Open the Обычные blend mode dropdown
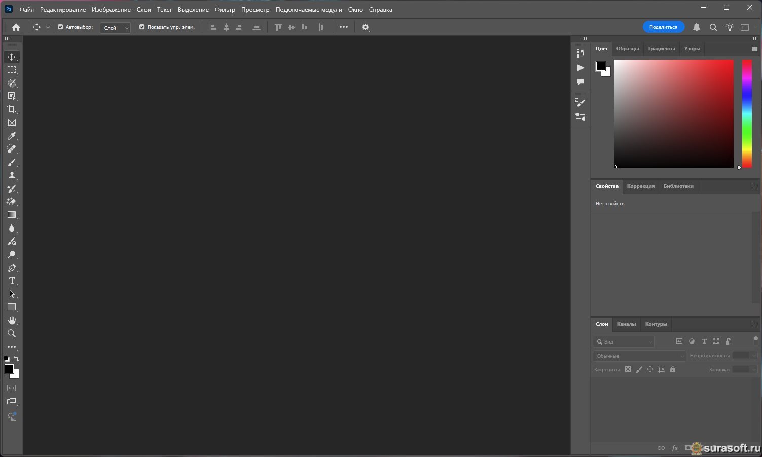The width and height of the screenshot is (762, 457). coord(640,356)
